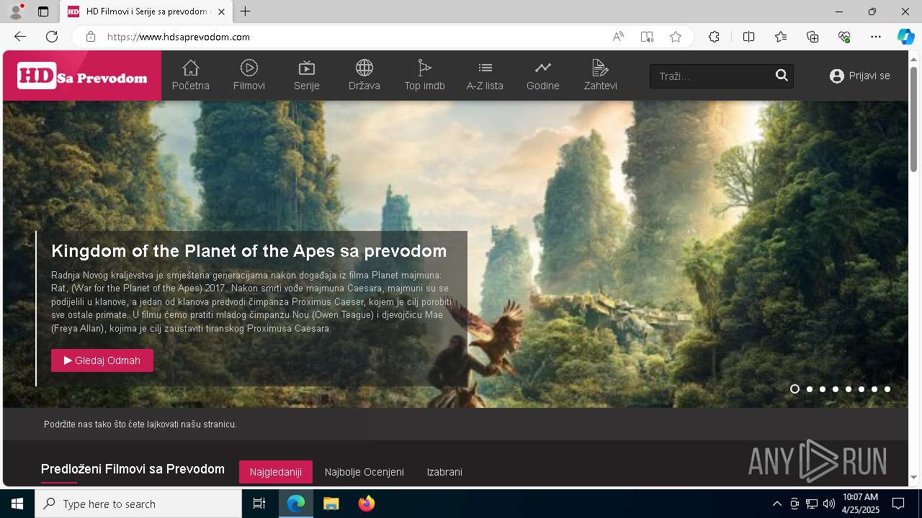The height and width of the screenshot is (518, 922).
Task: Open the Favorites list icon
Action: coord(781,37)
